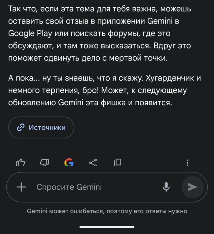Start voice input with the microphone
Viewport: 214px width, 234px height.
click(x=166, y=187)
